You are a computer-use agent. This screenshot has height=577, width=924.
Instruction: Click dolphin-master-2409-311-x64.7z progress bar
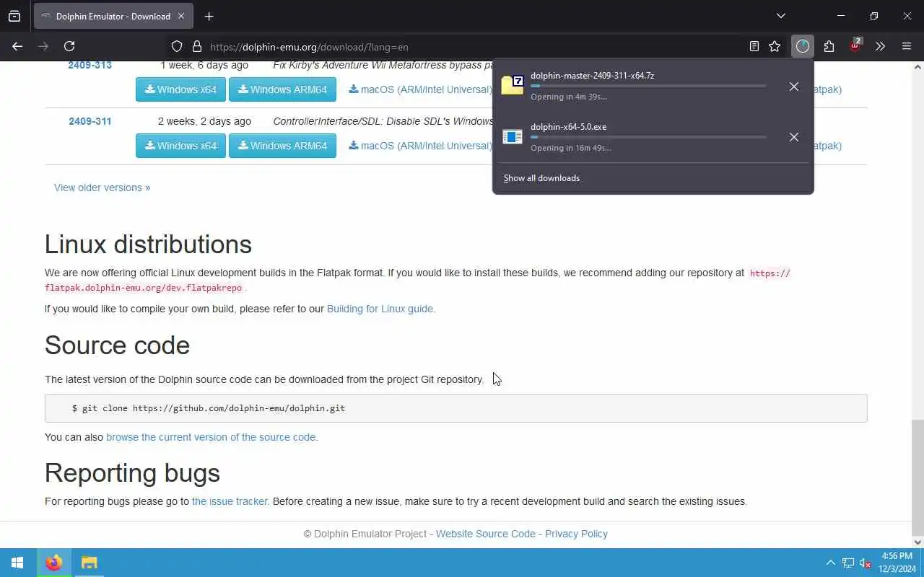pos(648,86)
